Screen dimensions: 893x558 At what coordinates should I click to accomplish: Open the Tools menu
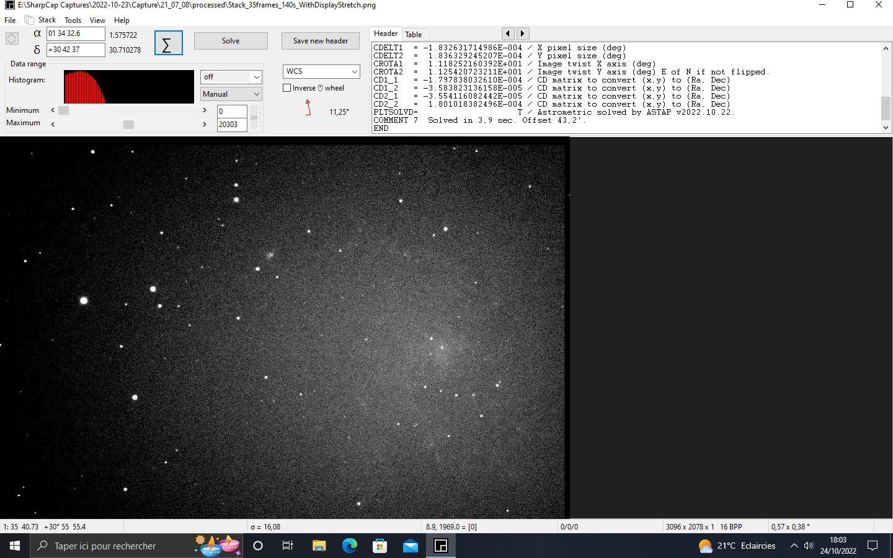73,20
